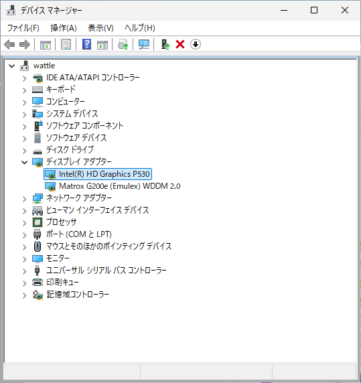Open the ファイル(F) menu

click(x=23, y=28)
